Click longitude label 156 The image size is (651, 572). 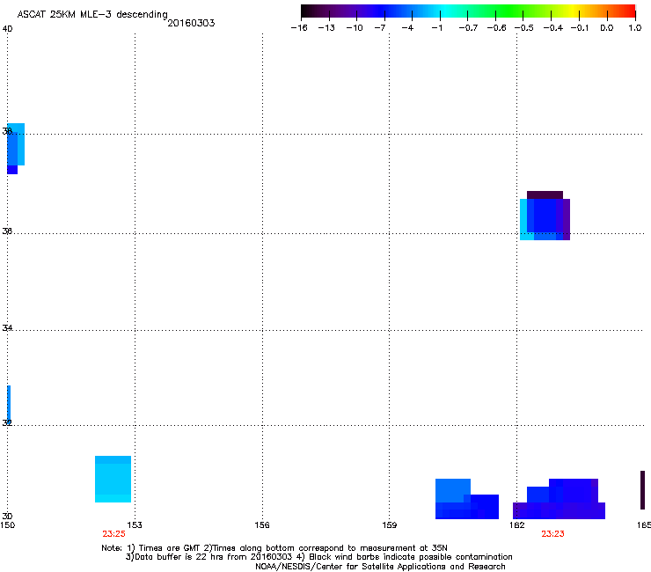tap(262, 525)
